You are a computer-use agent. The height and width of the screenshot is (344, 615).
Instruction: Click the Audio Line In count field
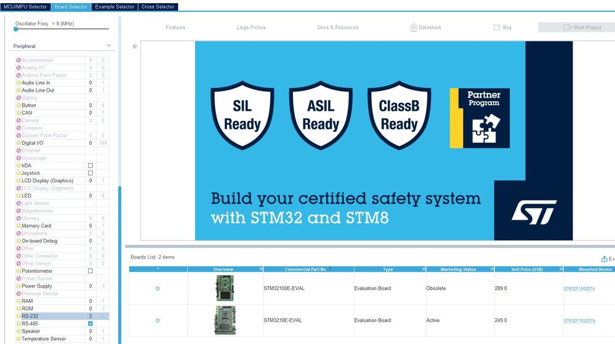[90, 82]
